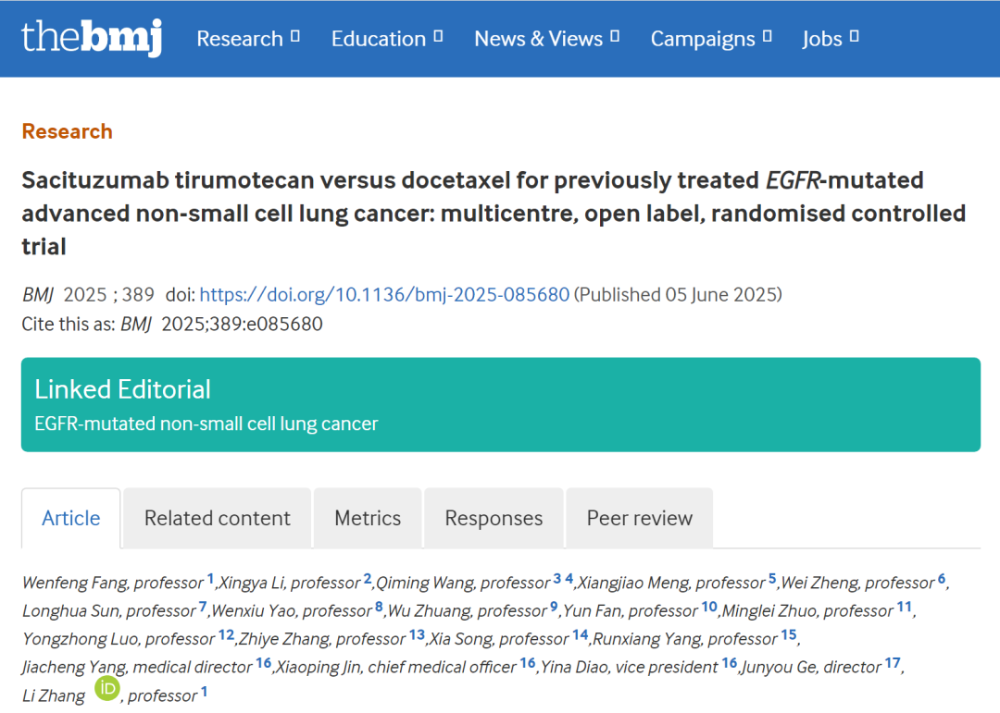
Task: Open the Campaigns dropdown arrow
Action: click(767, 37)
